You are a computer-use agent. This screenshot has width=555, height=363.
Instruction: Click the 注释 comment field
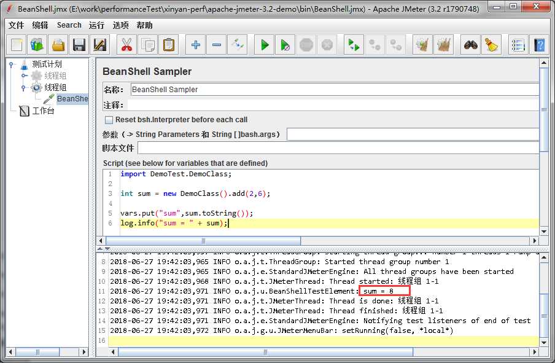coord(333,105)
